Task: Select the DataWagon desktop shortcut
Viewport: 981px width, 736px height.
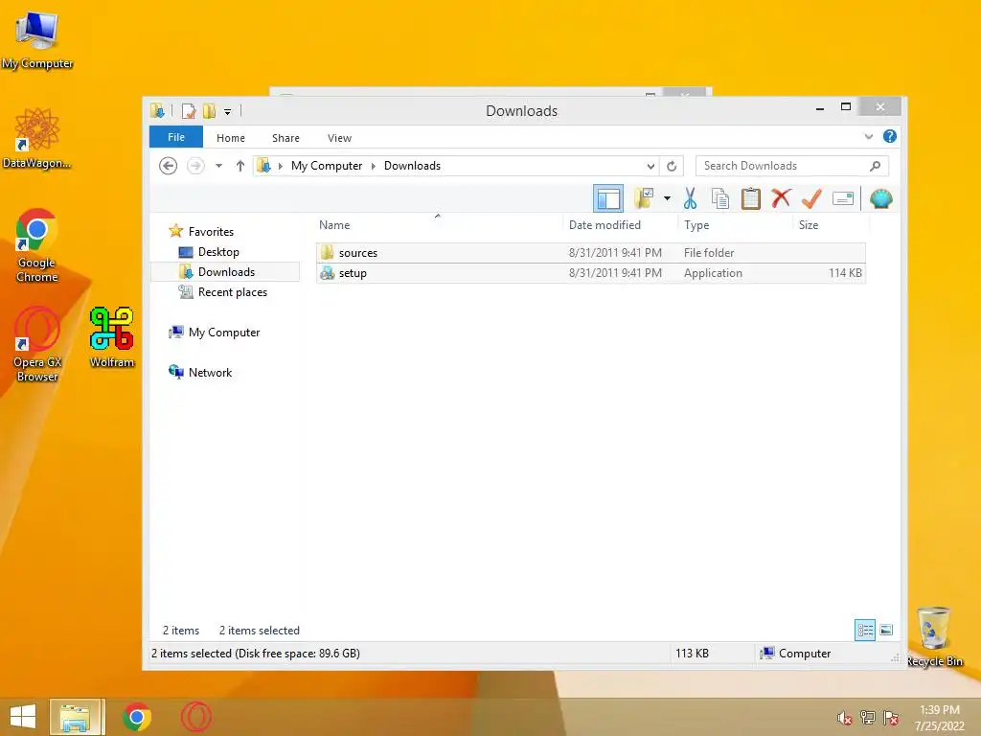Action: click(x=37, y=138)
